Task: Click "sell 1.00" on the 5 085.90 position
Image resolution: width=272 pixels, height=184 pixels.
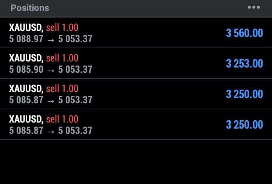Action: coord(62,58)
